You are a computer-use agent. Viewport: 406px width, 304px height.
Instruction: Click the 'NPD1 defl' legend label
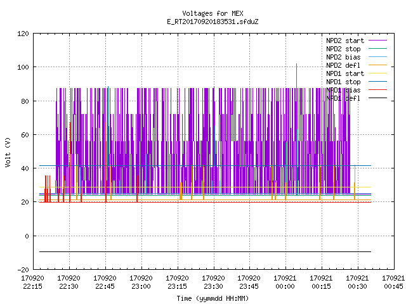click(343, 99)
